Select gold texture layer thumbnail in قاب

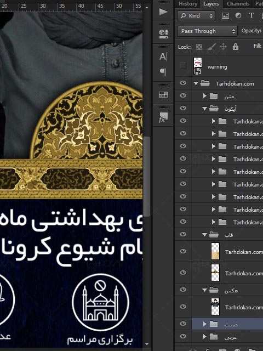point(215,251)
